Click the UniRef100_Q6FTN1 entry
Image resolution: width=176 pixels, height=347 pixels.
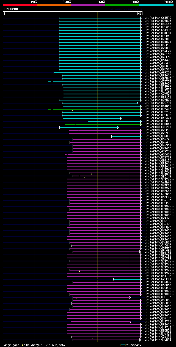(x=158, y=176)
